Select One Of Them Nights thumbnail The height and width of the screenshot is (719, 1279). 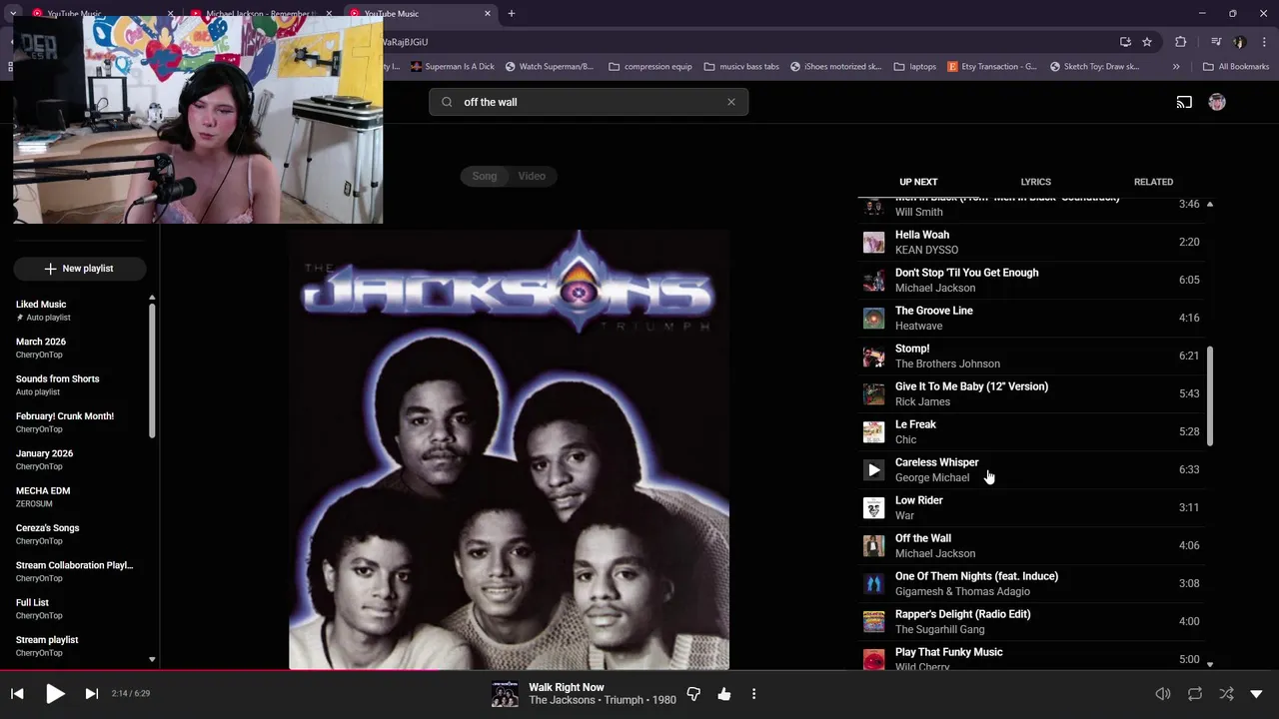[x=874, y=583]
